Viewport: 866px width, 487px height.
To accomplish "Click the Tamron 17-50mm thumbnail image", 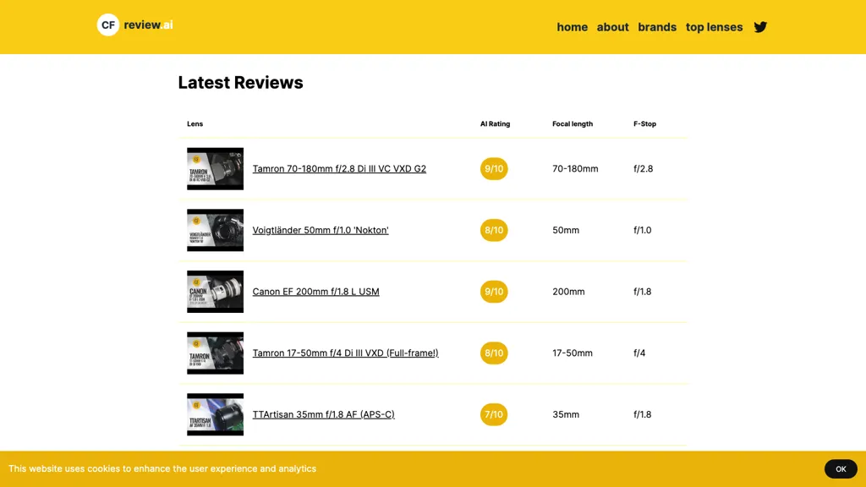I will pos(215,353).
